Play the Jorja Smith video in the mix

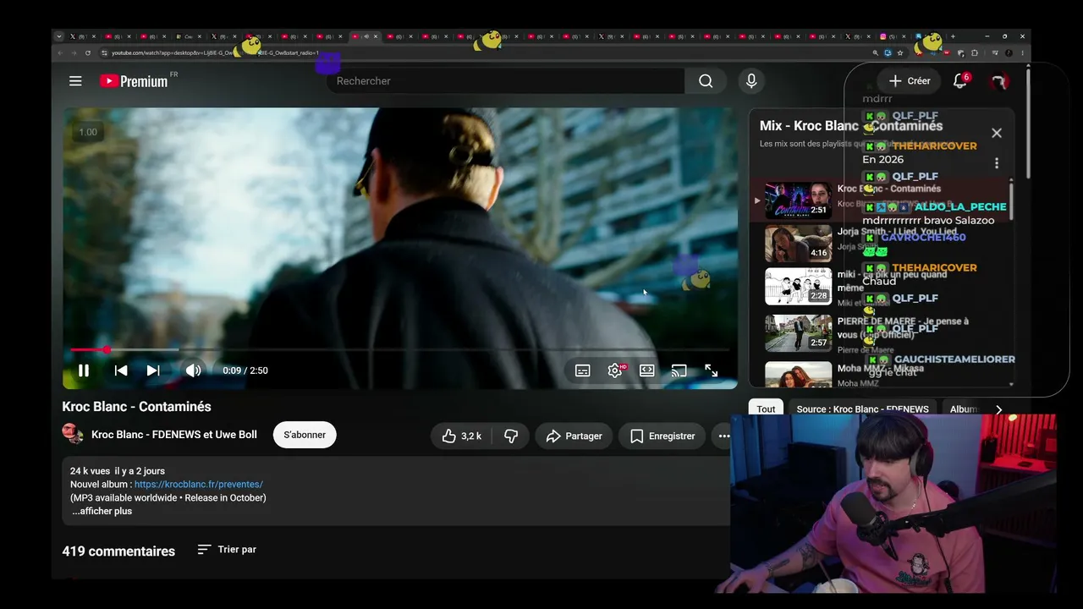click(798, 244)
